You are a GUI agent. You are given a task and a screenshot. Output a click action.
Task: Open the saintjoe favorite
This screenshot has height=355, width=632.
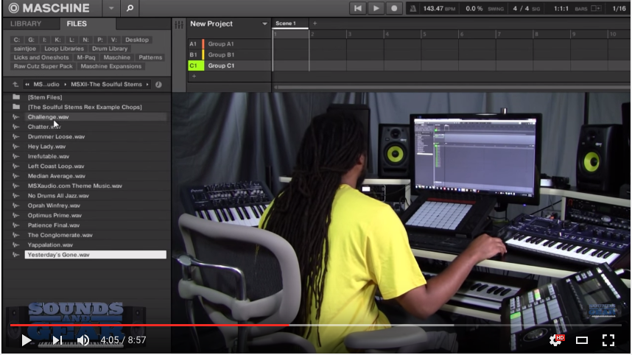point(24,49)
